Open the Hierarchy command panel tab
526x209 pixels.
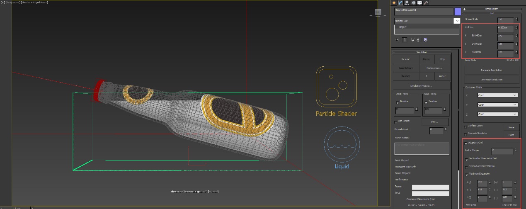407,2
